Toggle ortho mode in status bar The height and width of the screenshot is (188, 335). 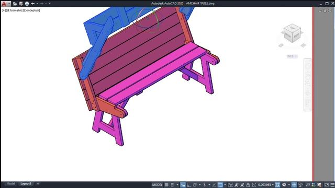[189, 185]
